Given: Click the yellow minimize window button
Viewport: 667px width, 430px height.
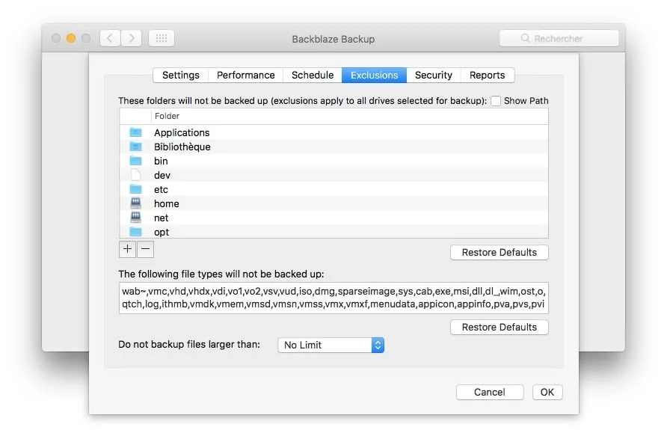Looking at the screenshot, I should click(x=71, y=38).
